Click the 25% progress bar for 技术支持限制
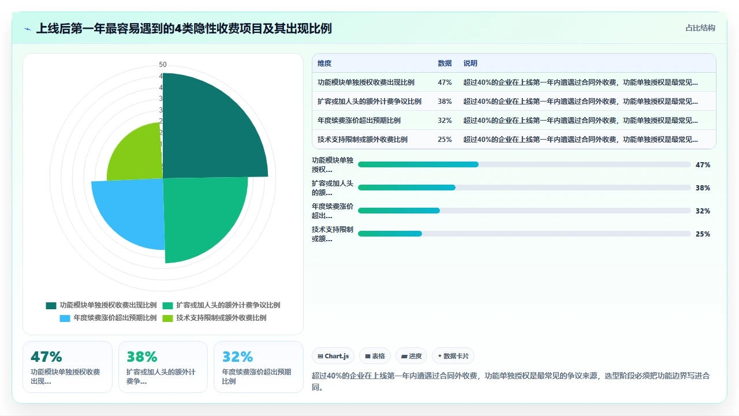739x416 pixels. (524, 234)
